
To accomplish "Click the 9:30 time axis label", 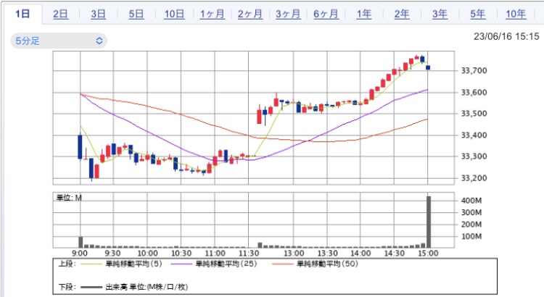I will tap(112, 254).
